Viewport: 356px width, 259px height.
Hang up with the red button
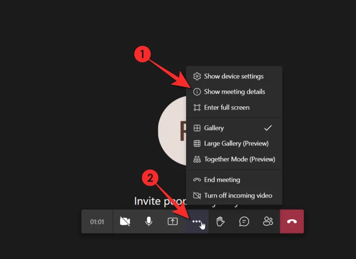[292, 221]
